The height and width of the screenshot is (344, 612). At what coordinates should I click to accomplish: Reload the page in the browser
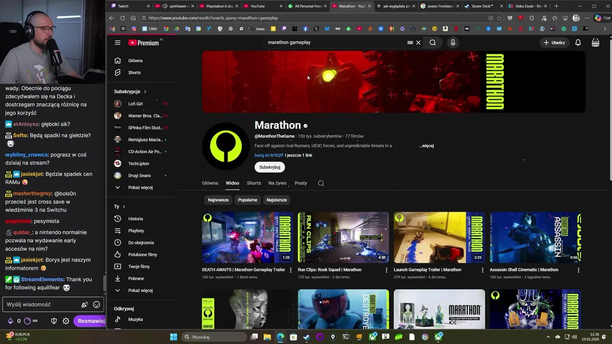(122, 18)
